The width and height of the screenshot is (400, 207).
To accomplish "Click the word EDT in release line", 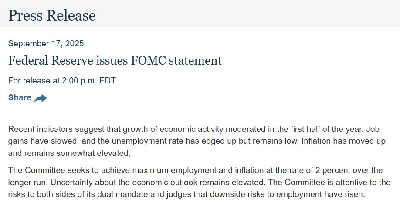I will tap(107, 81).
